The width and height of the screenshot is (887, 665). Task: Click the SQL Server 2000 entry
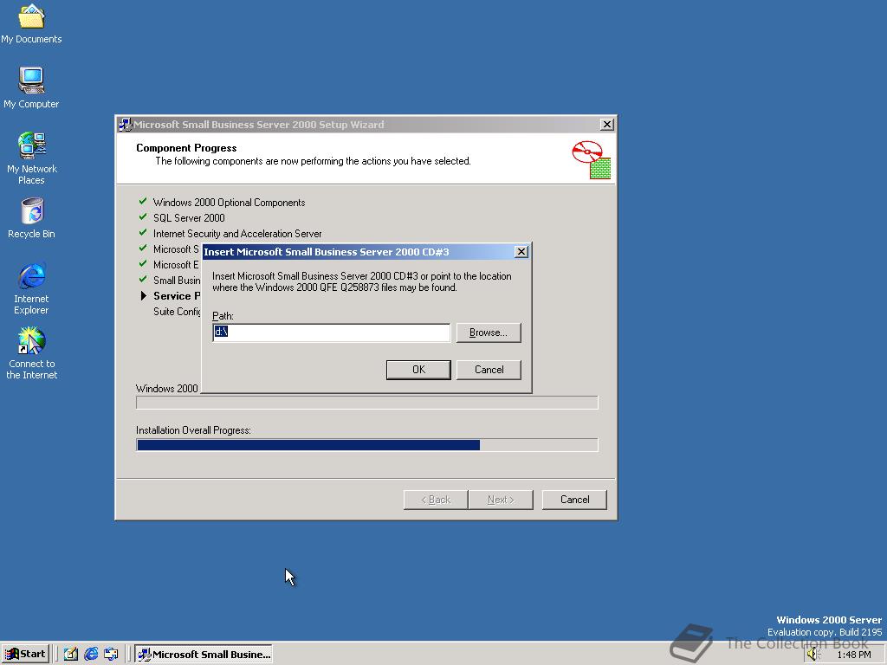click(x=189, y=217)
